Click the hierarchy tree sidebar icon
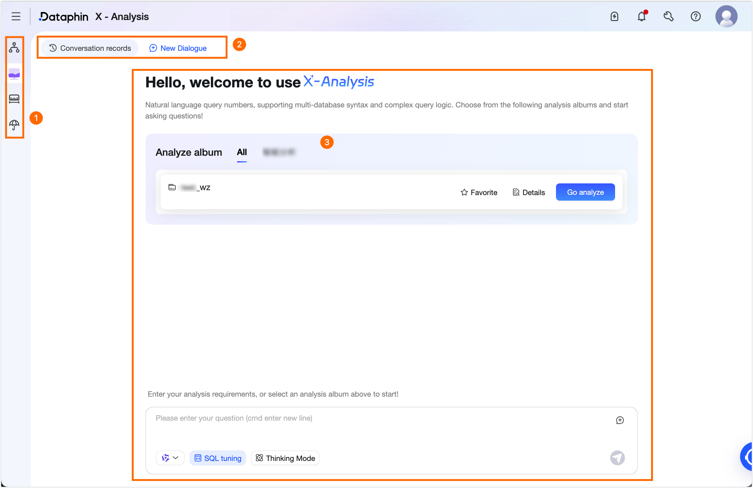The image size is (753, 488). [14, 47]
